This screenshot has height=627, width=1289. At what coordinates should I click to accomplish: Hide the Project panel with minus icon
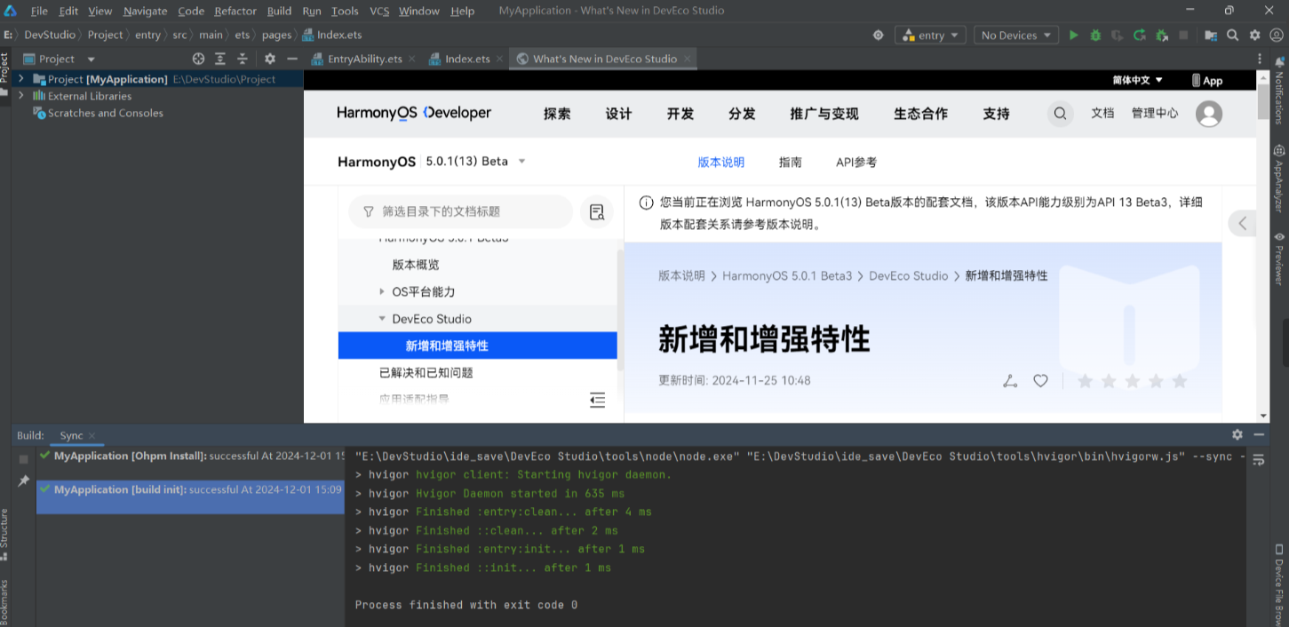click(291, 59)
